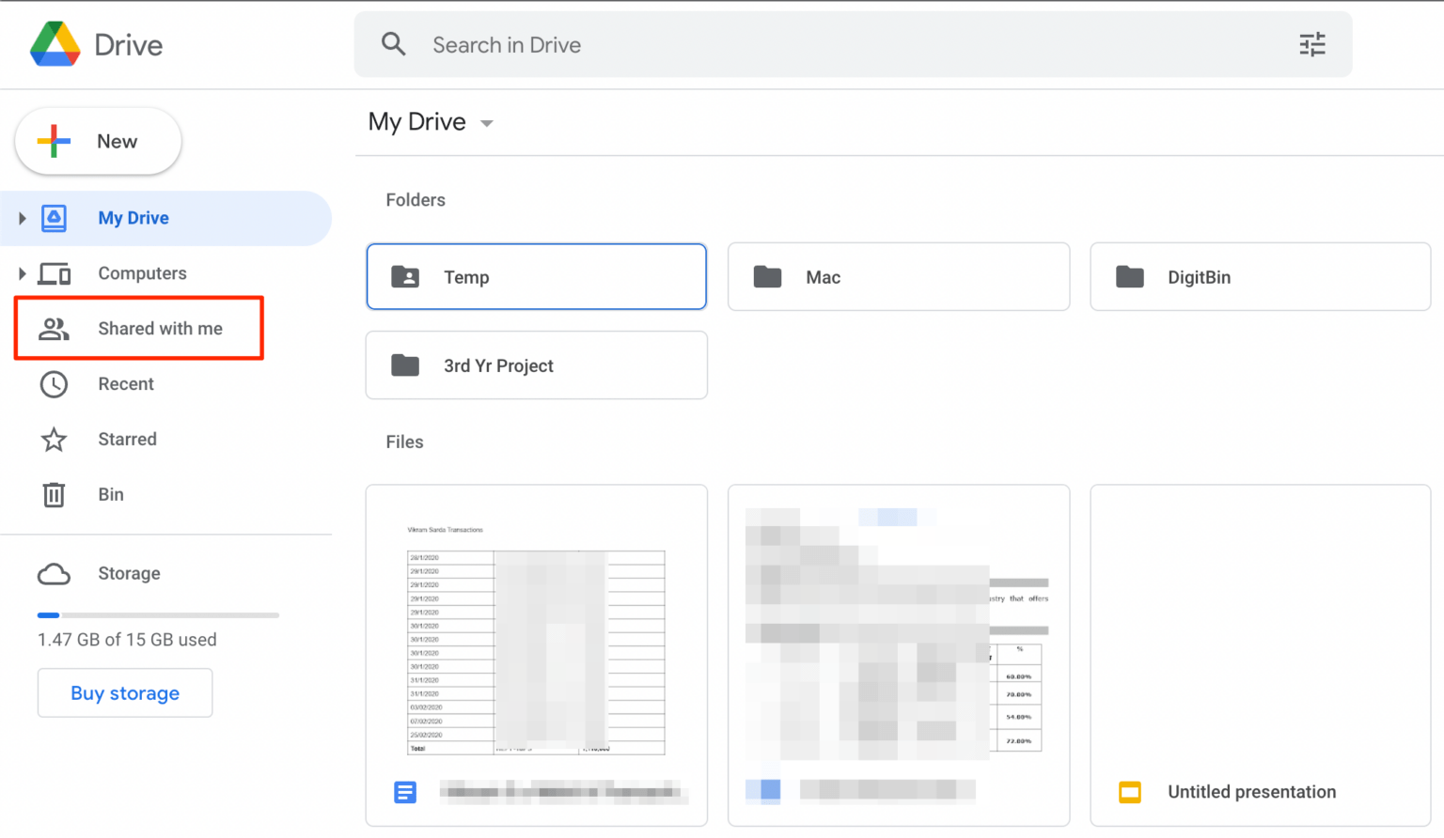Click the Bin trash icon
Screen dimensions: 1444x838
[x=55, y=494]
